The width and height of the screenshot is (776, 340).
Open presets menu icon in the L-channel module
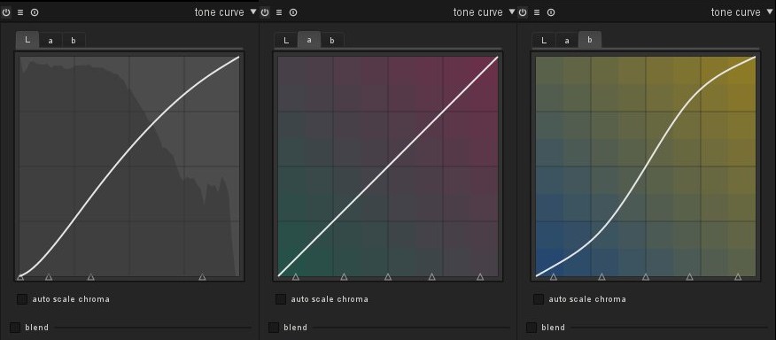(x=20, y=12)
